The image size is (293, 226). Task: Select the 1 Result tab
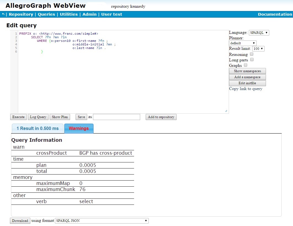click(38, 129)
